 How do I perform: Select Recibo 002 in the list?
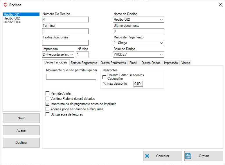[x=12, y=18]
